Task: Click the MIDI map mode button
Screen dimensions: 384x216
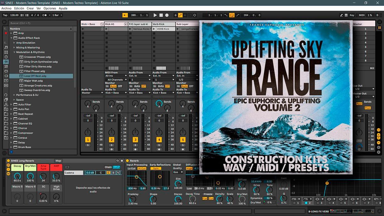Action: click(362, 15)
